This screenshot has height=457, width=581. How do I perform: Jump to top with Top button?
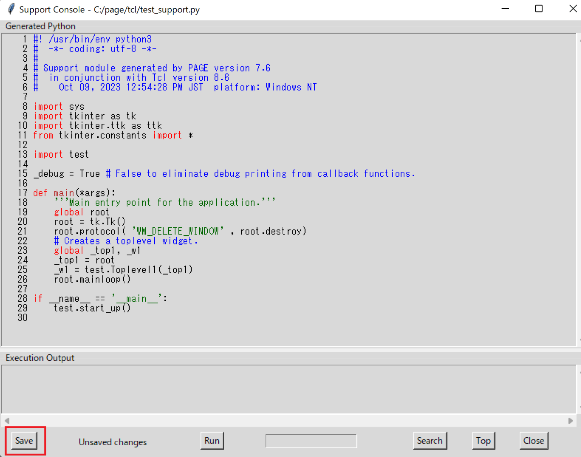click(x=483, y=441)
